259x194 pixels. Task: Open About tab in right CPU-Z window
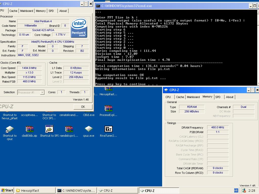coord(230,97)
